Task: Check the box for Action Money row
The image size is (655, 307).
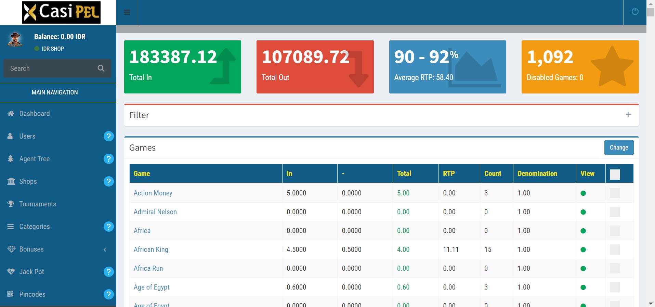Action: click(x=615, y=193)
